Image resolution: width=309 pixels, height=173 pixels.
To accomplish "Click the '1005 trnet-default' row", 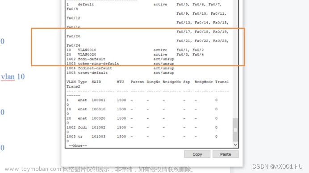I will click(x=120, y=72).
